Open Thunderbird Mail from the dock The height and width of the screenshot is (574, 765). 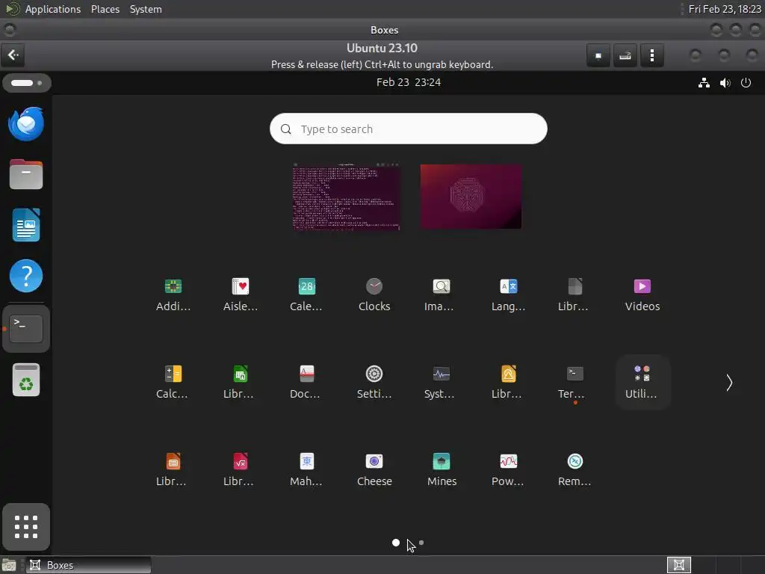point(26,124)
